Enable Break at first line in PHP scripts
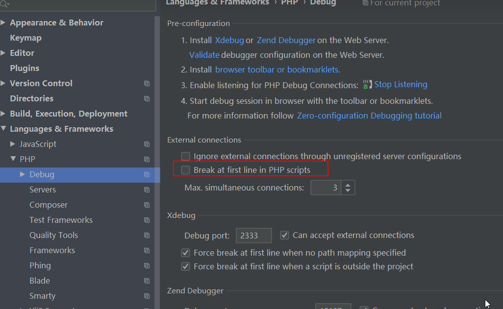 (x=186, y=170)
